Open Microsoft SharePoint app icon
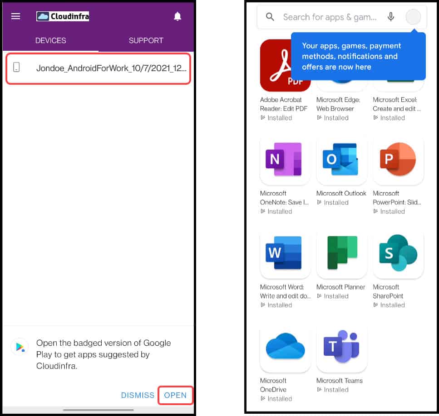The height and width of the screenshot is (416, 439). point(398,253)
